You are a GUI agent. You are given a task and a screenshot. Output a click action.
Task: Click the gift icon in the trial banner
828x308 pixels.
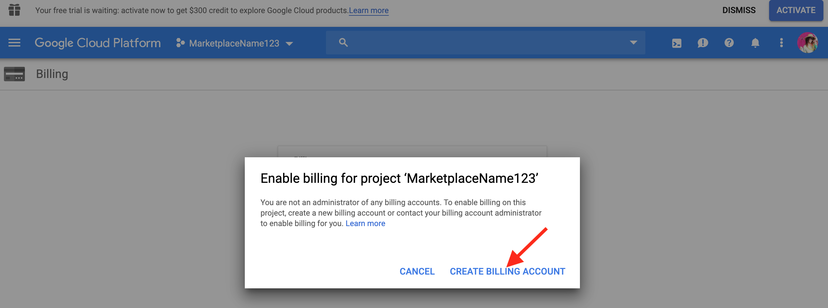tap(14, 10)
